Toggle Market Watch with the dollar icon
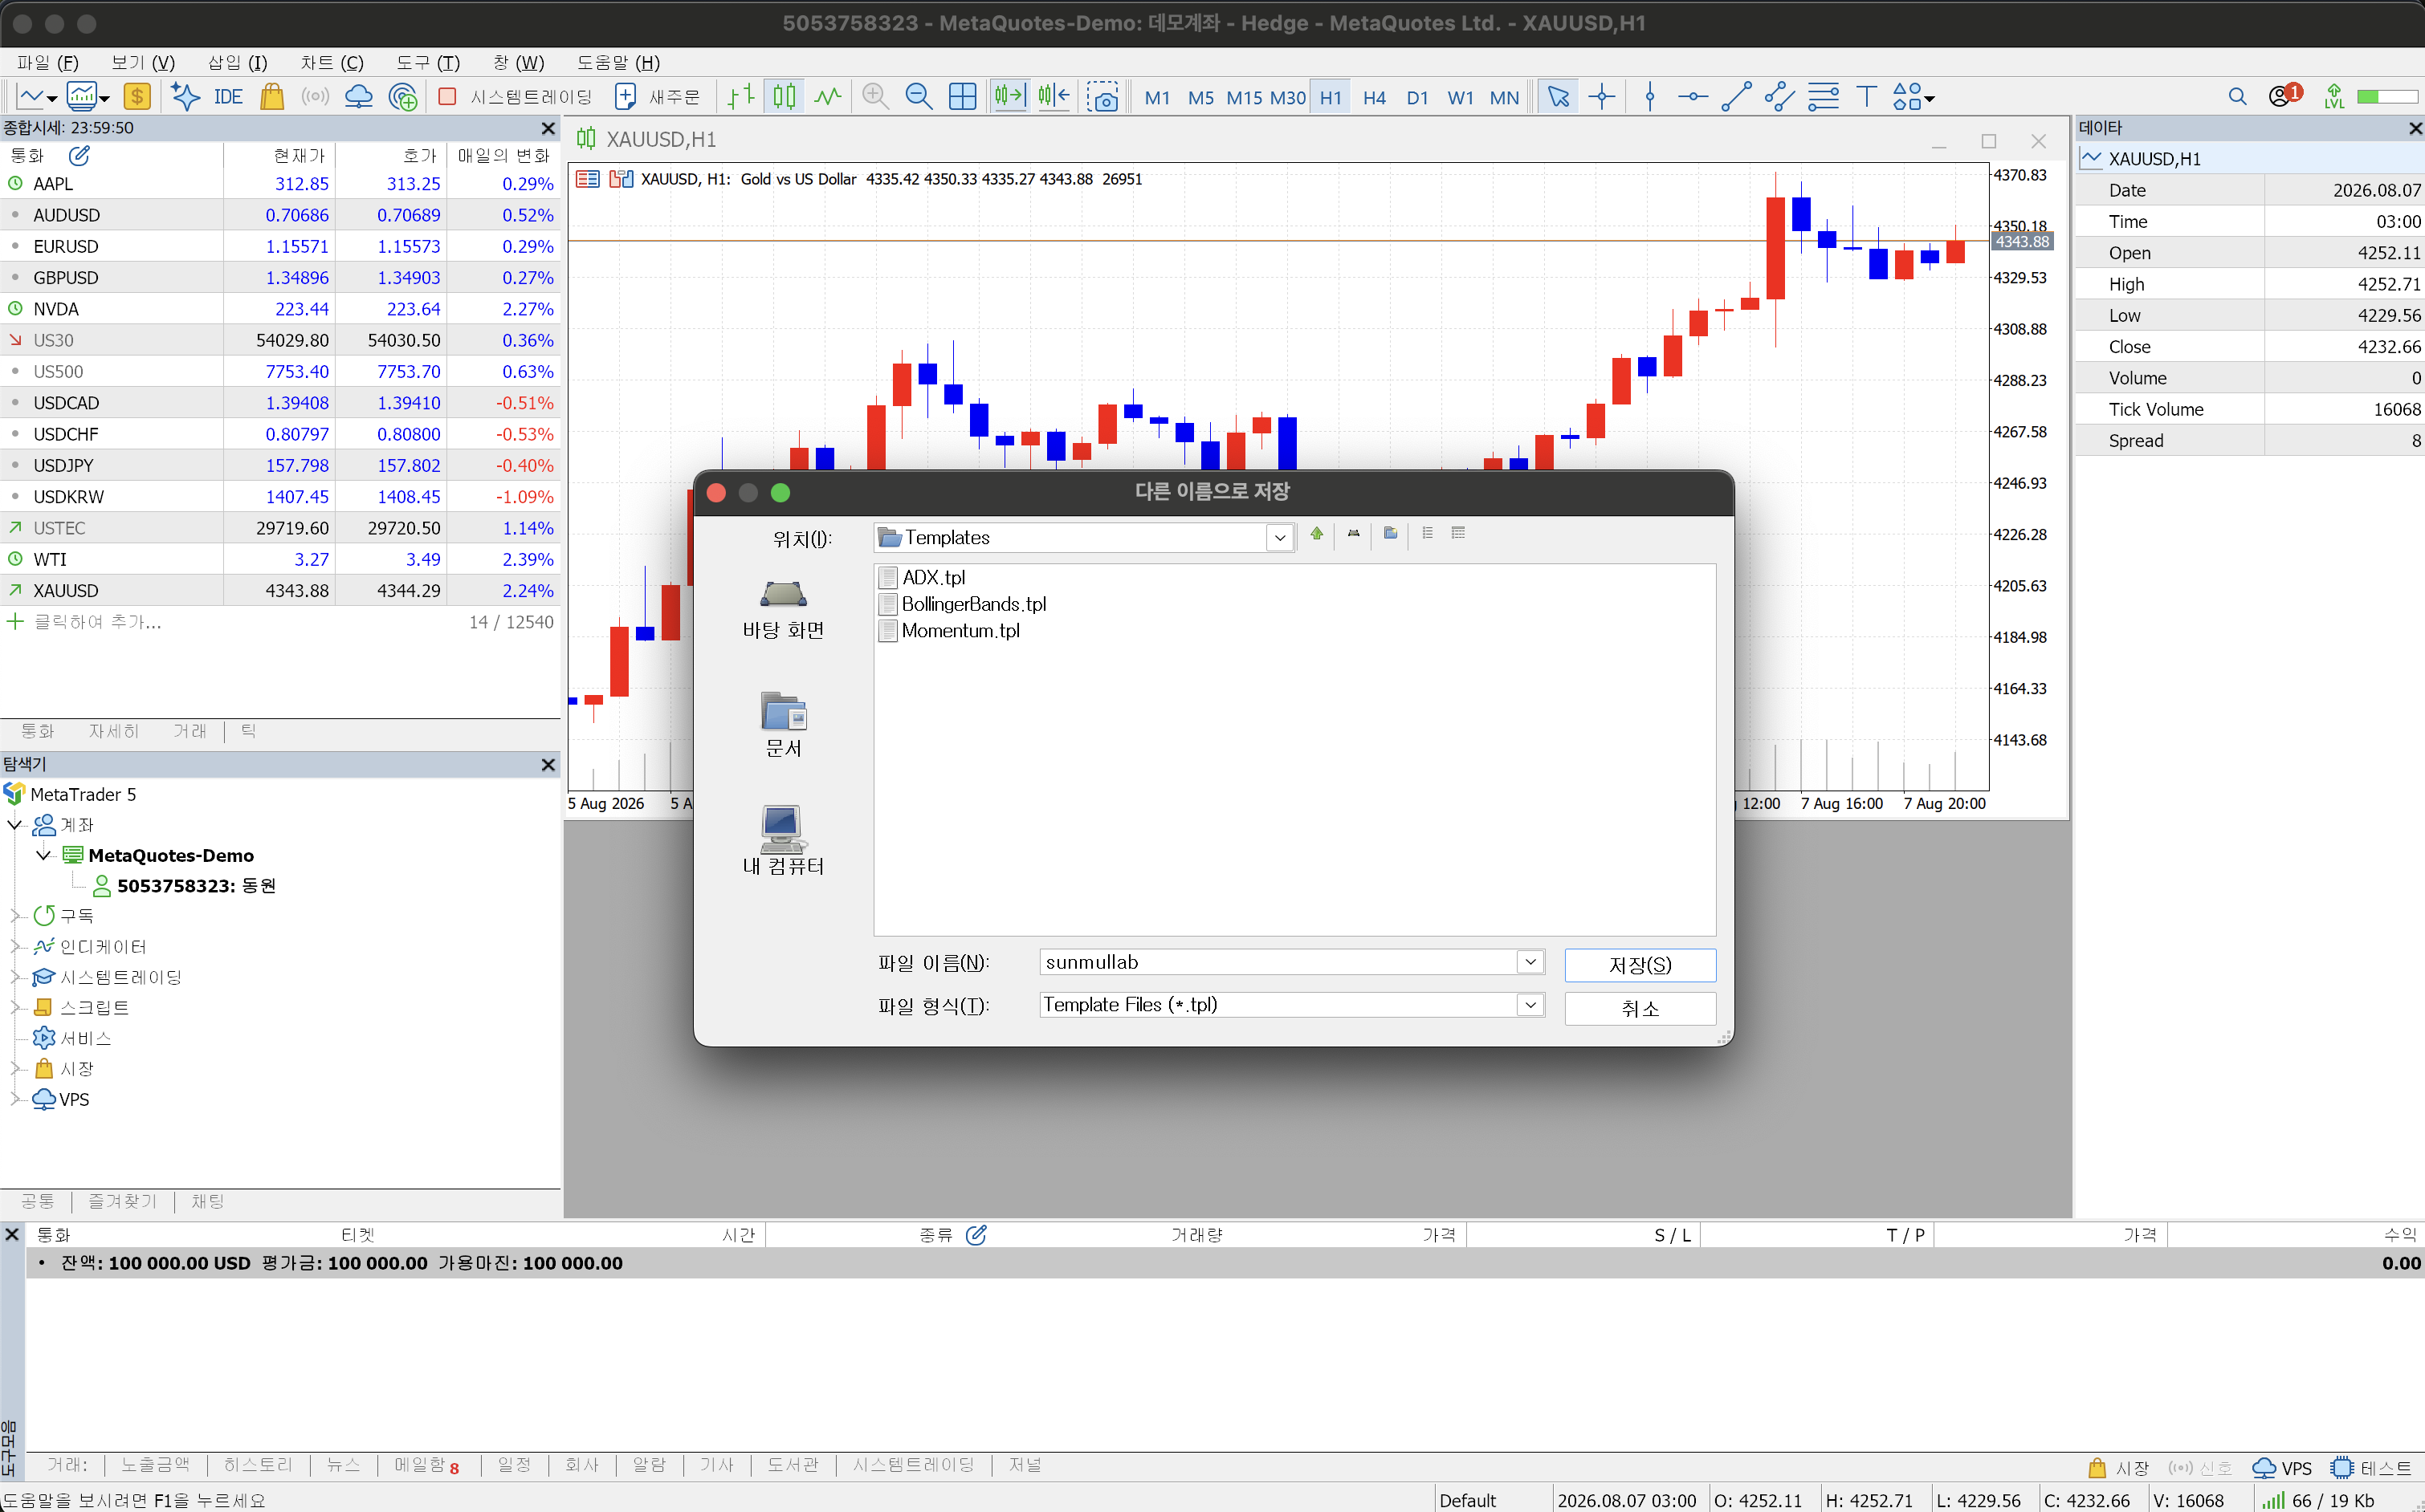Screen dimensions: 2425x1512 137,97
